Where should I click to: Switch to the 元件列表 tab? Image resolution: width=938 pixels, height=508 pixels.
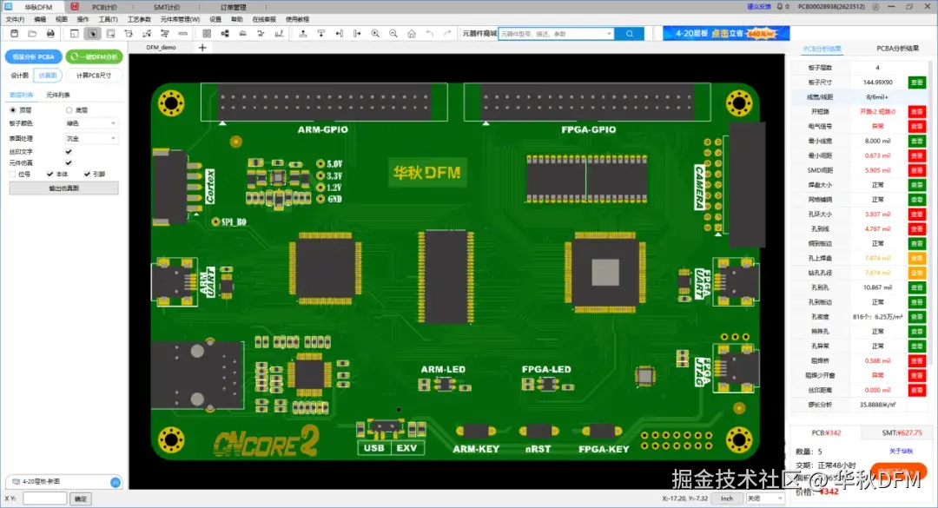coord(58,96)
